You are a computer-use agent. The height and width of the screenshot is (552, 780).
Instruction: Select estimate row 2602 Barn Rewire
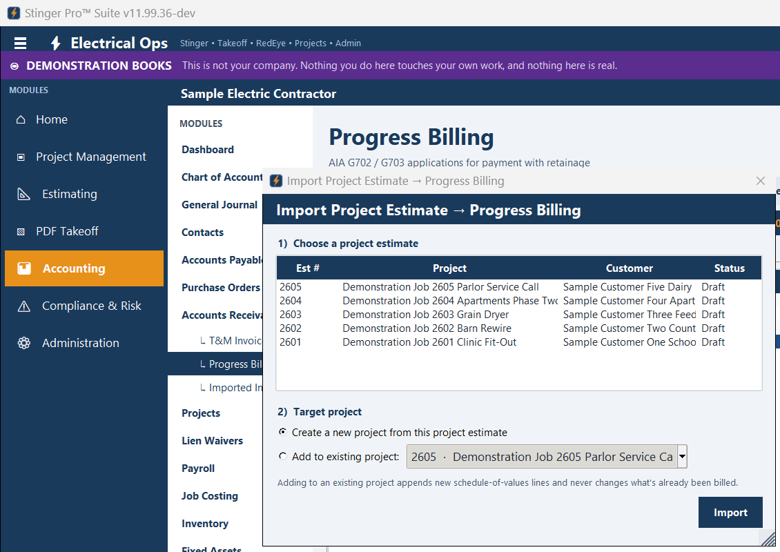click(519, 328)
